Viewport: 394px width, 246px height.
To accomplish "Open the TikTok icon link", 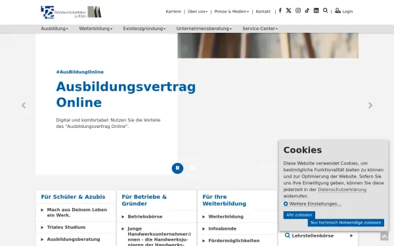I will pyautogui.click(x=307, y=10).
